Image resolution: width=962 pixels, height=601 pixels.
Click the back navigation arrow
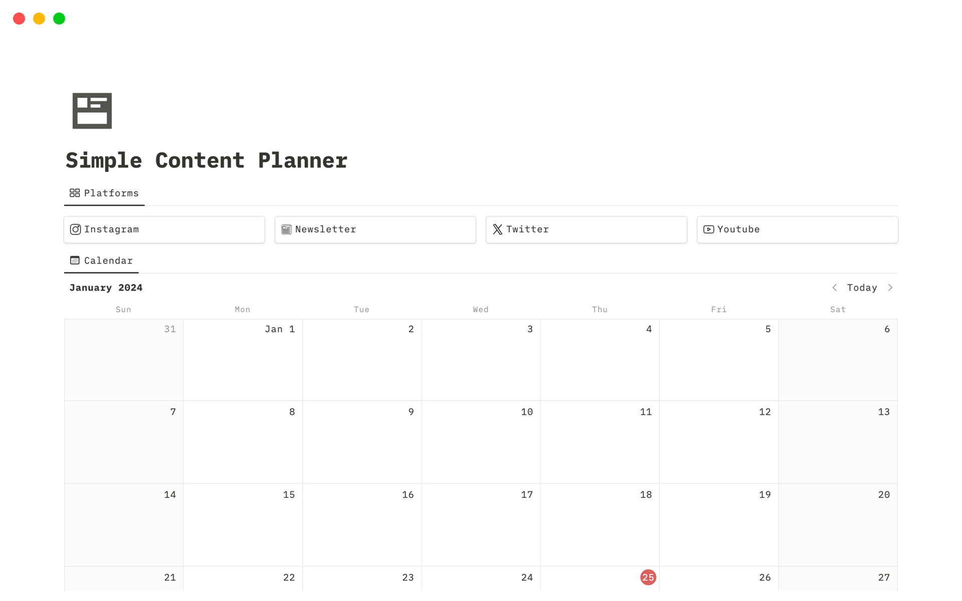pos(836,287)
